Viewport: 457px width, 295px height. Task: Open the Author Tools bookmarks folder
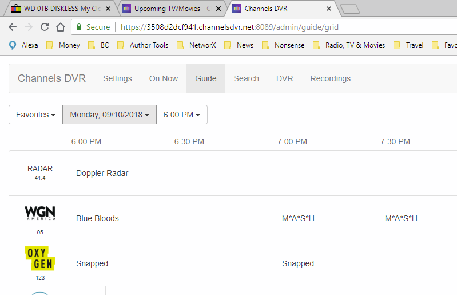[x=142, y=45]
